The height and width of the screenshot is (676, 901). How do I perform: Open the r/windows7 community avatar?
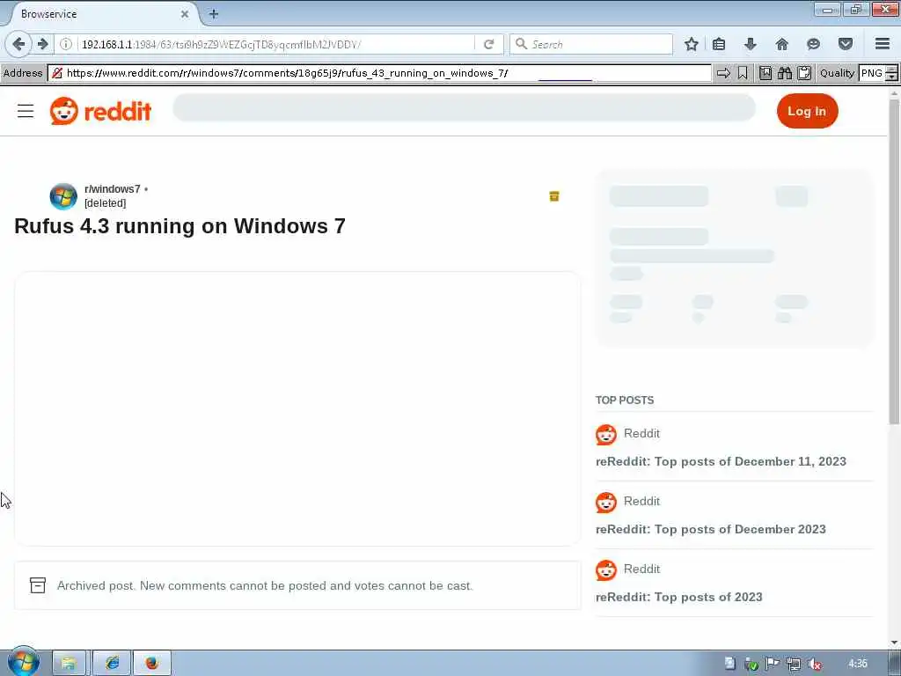pyautogui.click(x=63, y=196)
